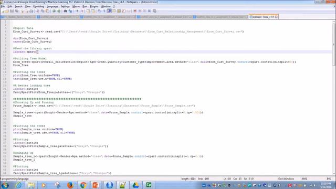The height and width of the screenshot is (189, 336).
Task: Click the Save All toolbar icon
Action: (x=17, y=11)
